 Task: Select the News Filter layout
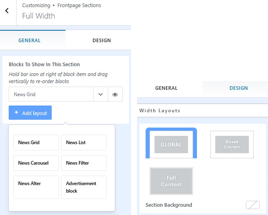click(x=84, y=163)
